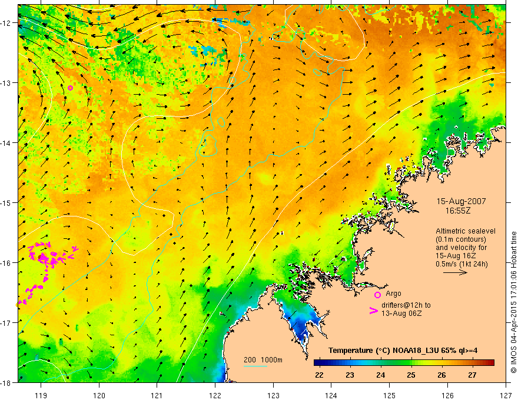Click the '200 1000m' depth label
This screenshot has width=518, height=400.
tap(263, 360)
